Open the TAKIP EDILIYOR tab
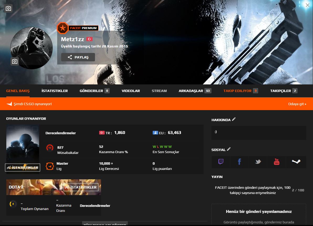The height and width of the screenshot is (226, 313). (x=241, y=91)
